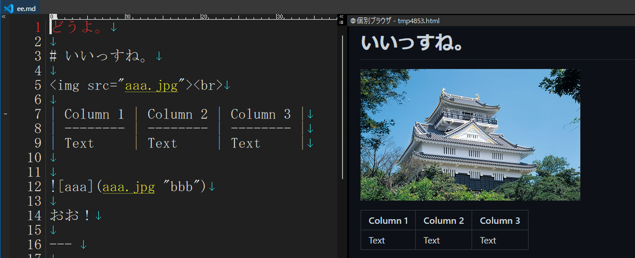Click the aaa.jpg link in the img tag
This screenshot has width=635, height=258.
(x=151, y=86)
